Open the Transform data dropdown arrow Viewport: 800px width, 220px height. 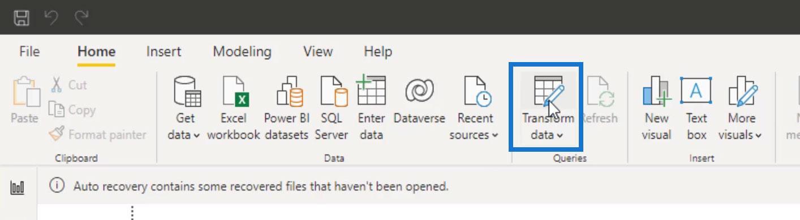click(x=560, y=135)
